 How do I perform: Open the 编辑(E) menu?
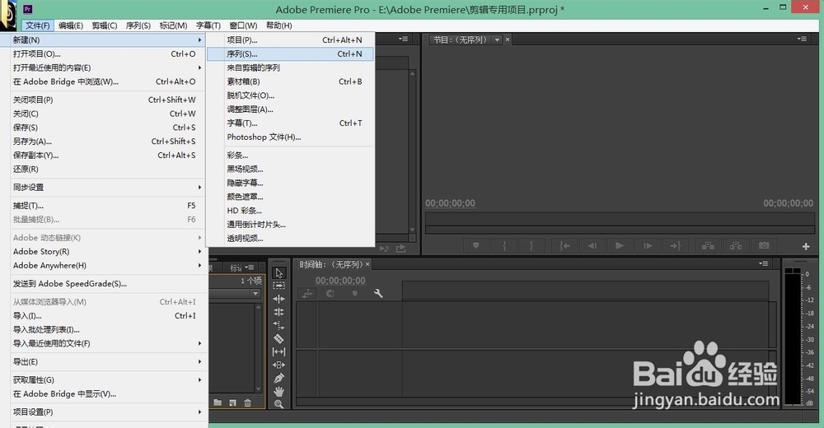(70, 26)
